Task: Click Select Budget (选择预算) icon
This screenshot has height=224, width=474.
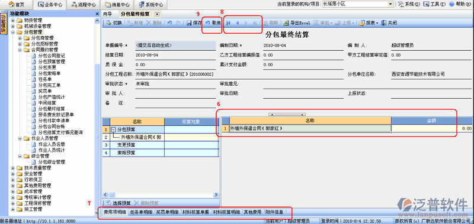Action: click(109, 203)
